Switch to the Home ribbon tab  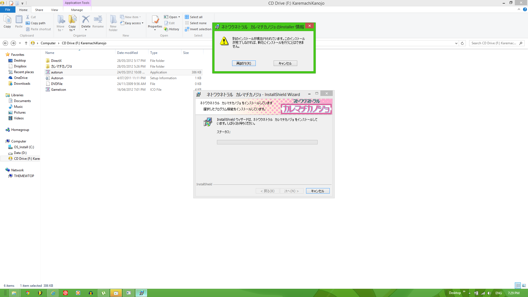23,10
